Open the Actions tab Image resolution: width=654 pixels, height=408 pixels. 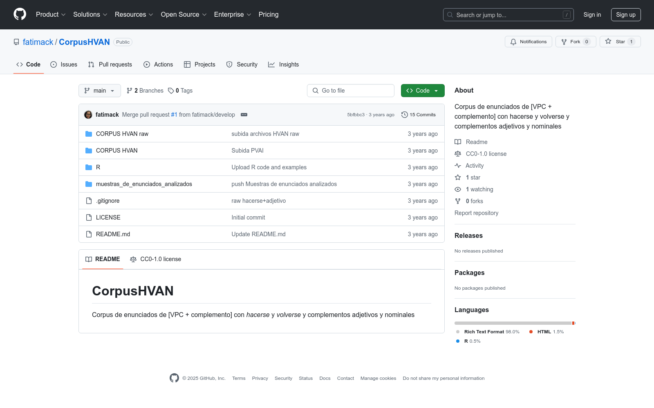tap(158, 64)
